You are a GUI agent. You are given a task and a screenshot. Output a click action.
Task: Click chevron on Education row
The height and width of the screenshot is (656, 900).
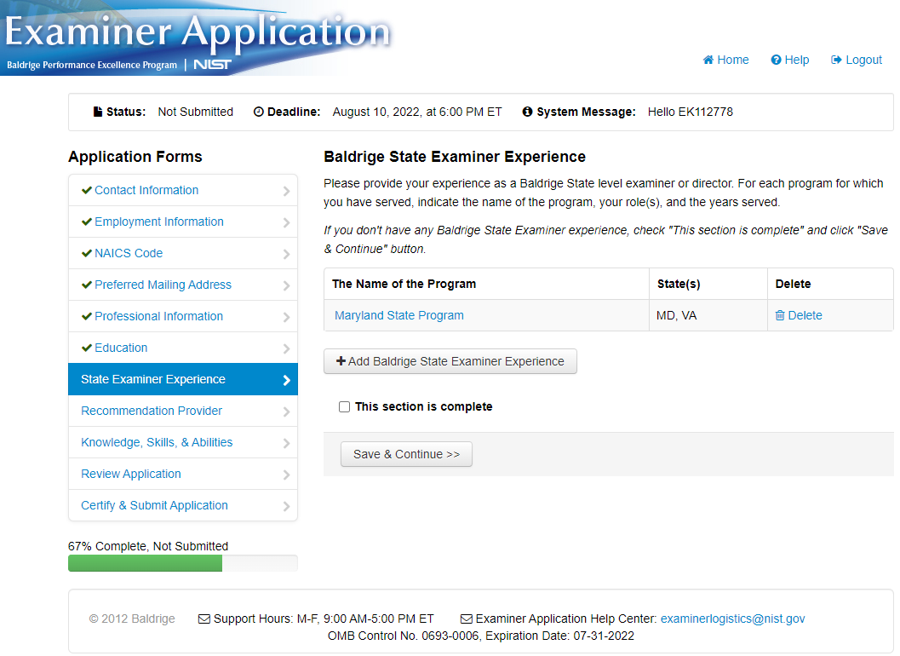286,349
